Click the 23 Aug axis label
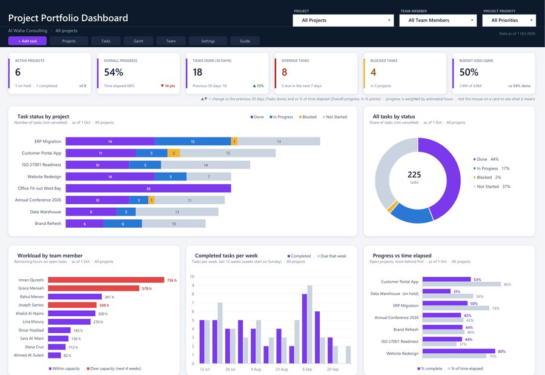This screenshot has width=545, height=375. click(x=282, y=369)
